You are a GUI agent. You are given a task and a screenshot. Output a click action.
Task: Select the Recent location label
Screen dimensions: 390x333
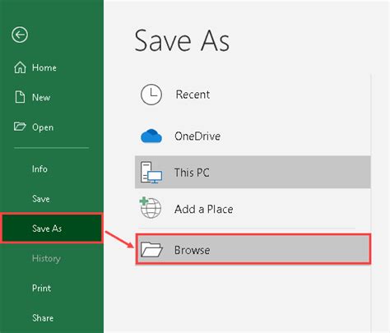coord(193,95)
